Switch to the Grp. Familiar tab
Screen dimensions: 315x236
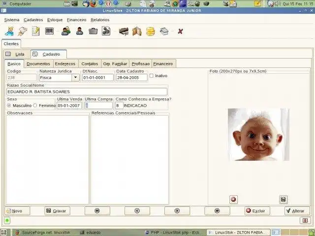(115, 64)
